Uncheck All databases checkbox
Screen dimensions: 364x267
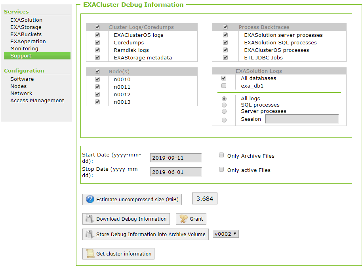coord(224,78)
